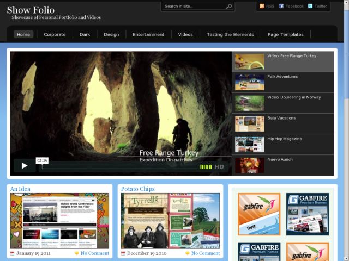
Task: Click calendar icon beside December 19 2010
Action: (x=123, y=253)
